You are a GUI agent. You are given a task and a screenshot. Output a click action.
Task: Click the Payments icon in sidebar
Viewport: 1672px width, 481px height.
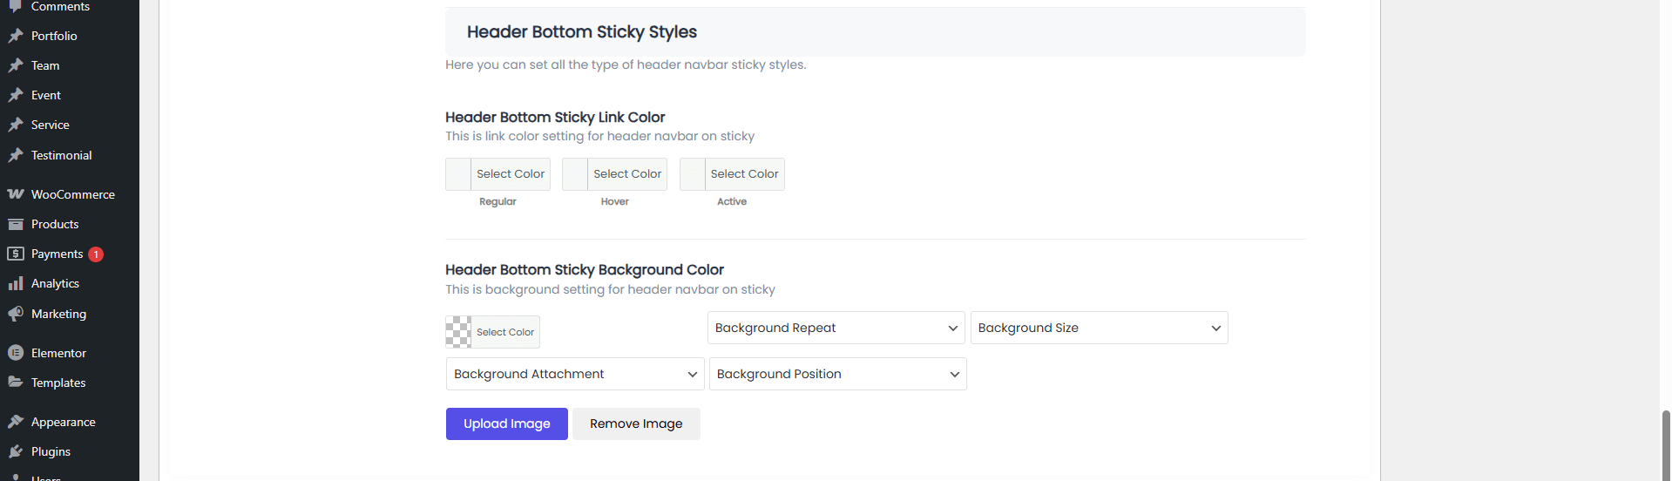tap(16, 254)
